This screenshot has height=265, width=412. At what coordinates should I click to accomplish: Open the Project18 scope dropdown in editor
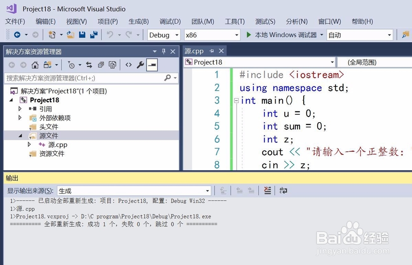click(x=332, y=62)
